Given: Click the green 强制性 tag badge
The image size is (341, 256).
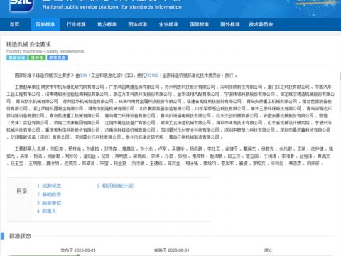Looking at the screenshot, I should point(37,58).
